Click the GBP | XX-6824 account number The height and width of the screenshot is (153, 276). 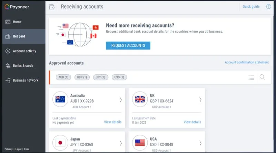coord(161,101)
